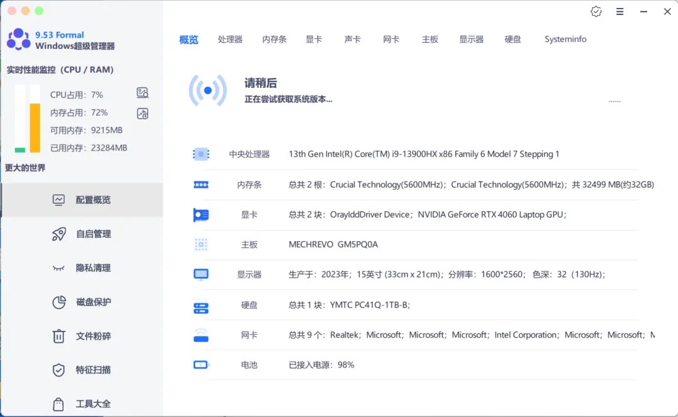678x417 pixels.
Task: Click the 内存条 RAM stick icon
Action: 201,185
